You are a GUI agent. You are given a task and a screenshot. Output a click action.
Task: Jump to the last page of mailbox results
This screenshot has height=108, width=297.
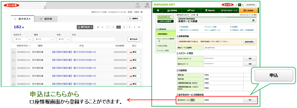(139, 27)
